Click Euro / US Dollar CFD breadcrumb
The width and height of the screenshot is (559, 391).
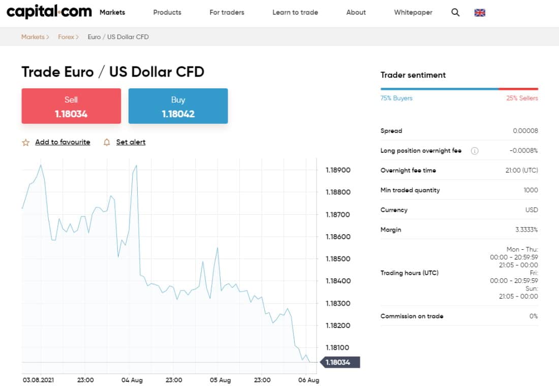click(118, 37)
